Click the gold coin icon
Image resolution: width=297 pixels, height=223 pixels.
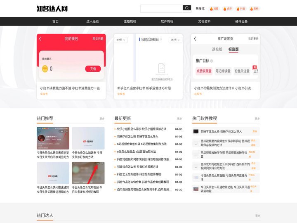[x=45, y=69]
